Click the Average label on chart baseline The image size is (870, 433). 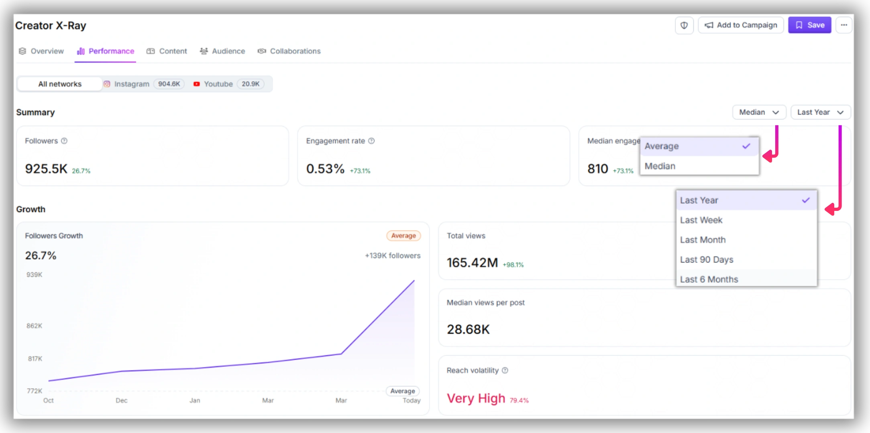click(x=403, y=391)
